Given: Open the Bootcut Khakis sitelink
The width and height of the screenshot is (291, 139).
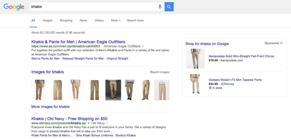Looking at the screenshot, I should pos(125,135).
